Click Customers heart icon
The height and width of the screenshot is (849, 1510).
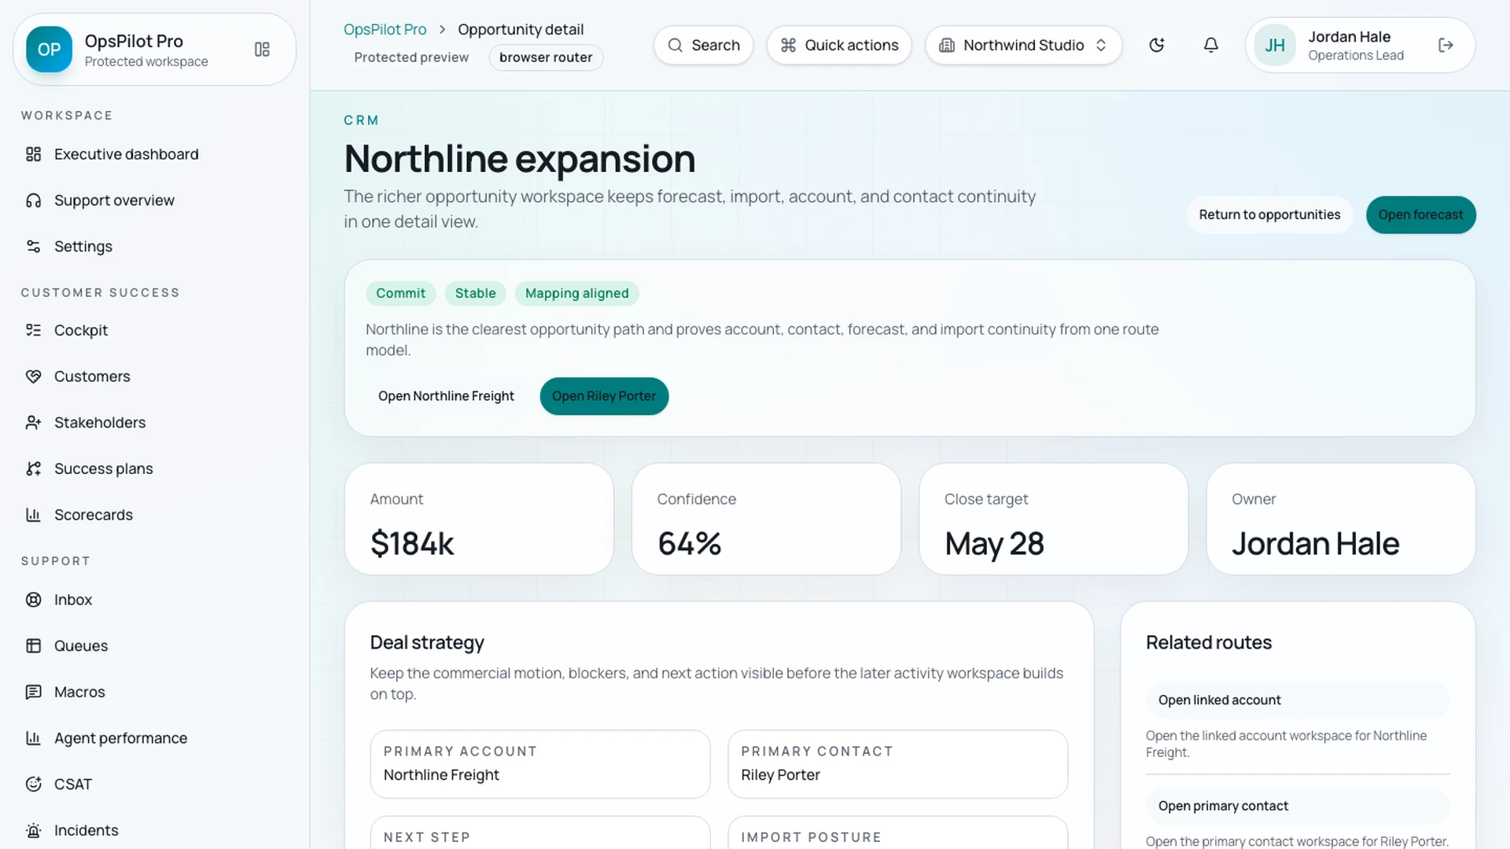pos(33,377)
